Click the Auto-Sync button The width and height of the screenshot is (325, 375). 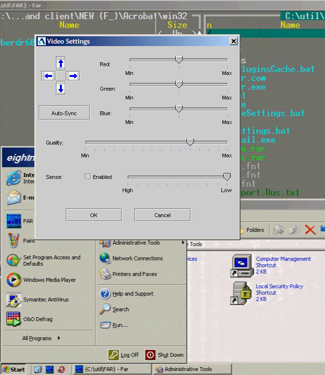tap(64, 113)
